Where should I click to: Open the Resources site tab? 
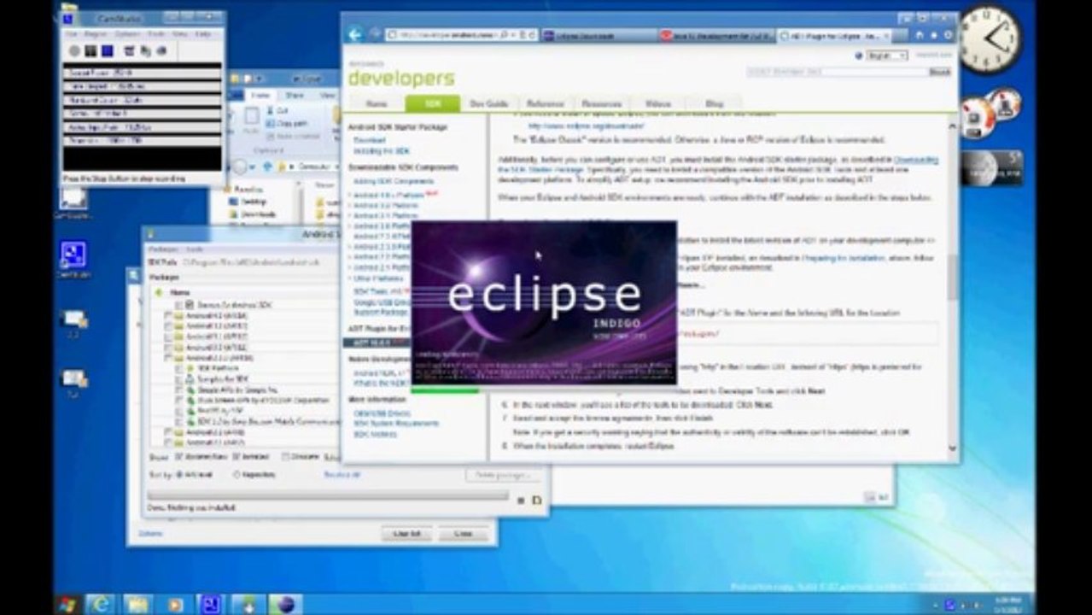tap(601, 103)
